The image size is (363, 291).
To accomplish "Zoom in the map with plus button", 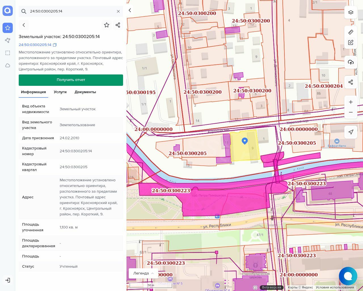I will point(351,102).
